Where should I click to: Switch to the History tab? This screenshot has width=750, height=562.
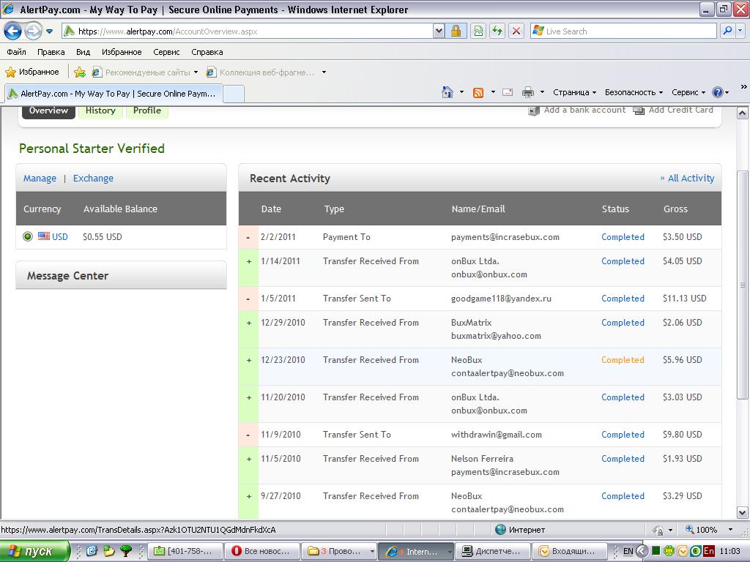pos(100,111)
